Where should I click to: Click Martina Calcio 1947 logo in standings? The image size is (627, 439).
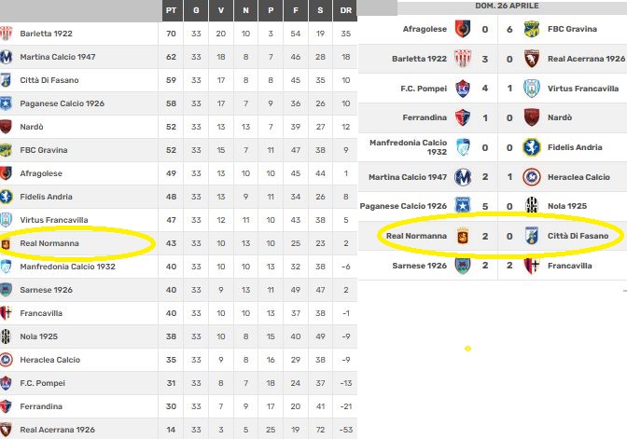6,57
